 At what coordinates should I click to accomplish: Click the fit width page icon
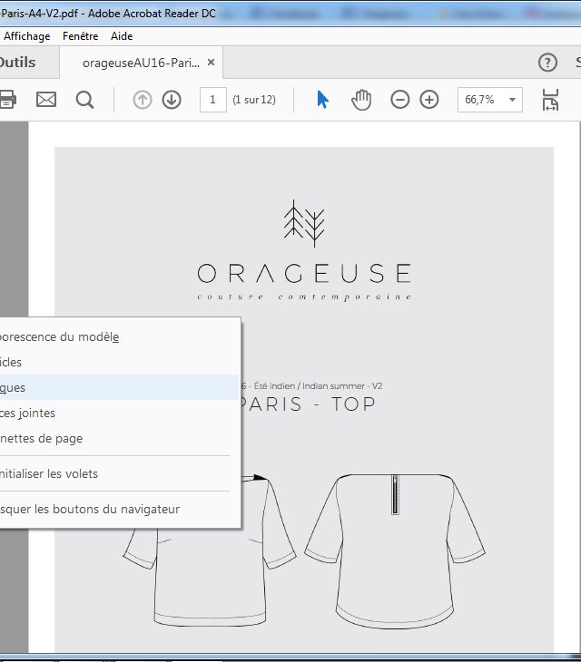pos(550,100)
